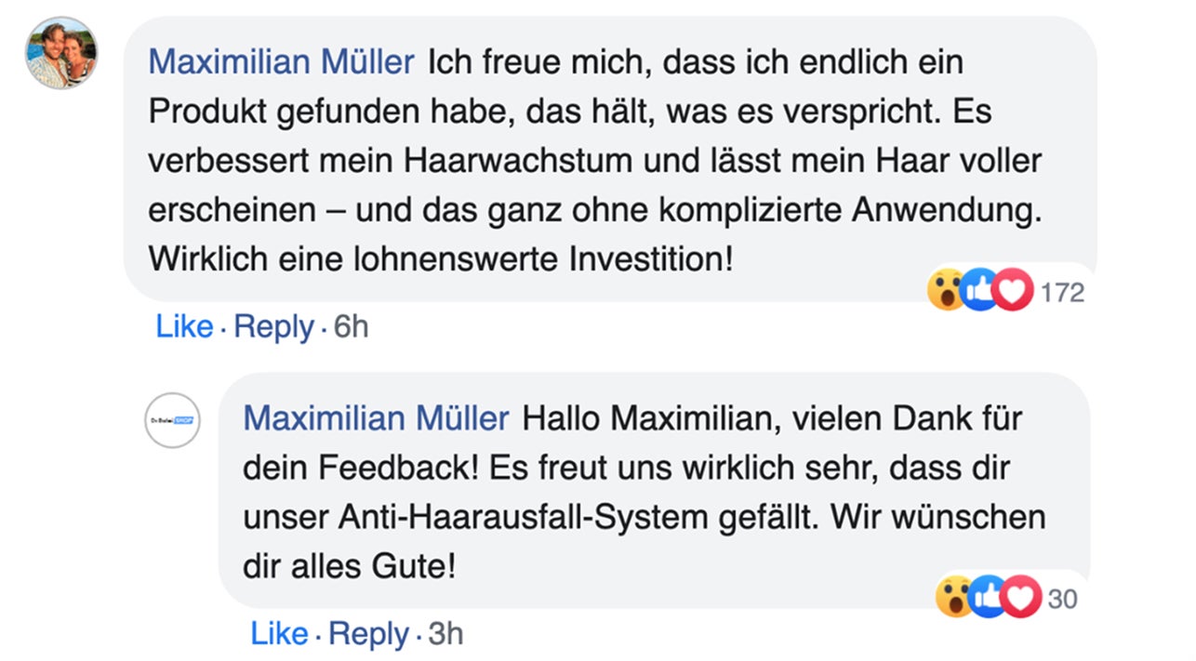Image resolution: width=1196 pixels, height=661 pixels.
Task: Open the 6h timestamp of the first comment
Action: pyautogui.click(x=351, y=327)
